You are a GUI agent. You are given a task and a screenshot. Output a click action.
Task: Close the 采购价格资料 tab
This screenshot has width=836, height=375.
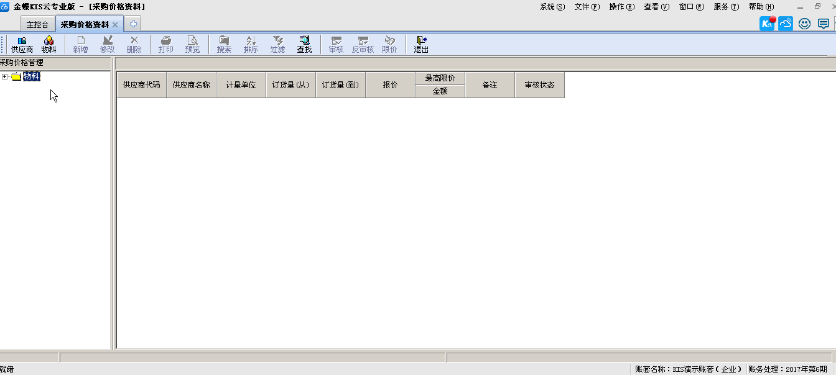tap(115, 25)
